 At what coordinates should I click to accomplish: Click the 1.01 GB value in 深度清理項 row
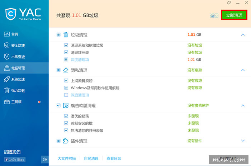(x=194, y=60)
